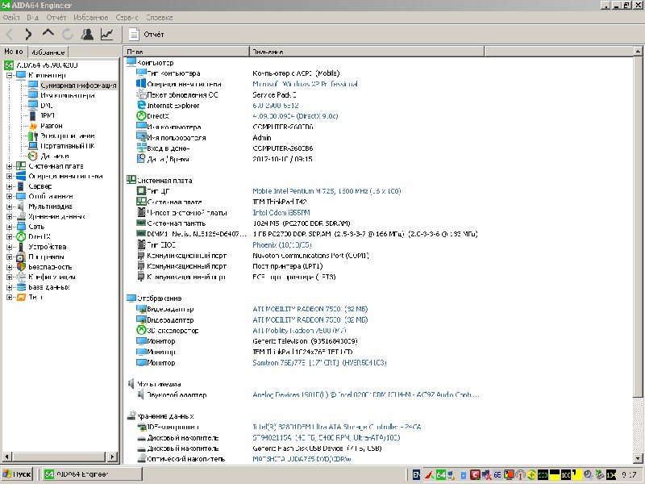Select the Мультимедиа tree item
The image size is (645, 484).
50,207
